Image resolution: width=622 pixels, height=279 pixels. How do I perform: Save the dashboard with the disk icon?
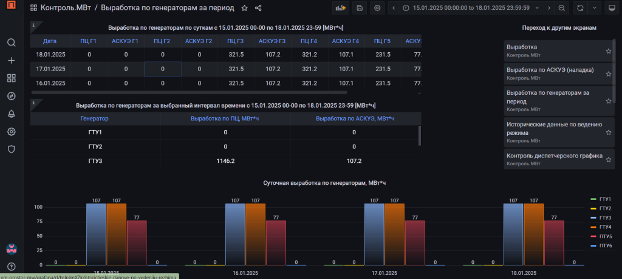coord(360,9)
